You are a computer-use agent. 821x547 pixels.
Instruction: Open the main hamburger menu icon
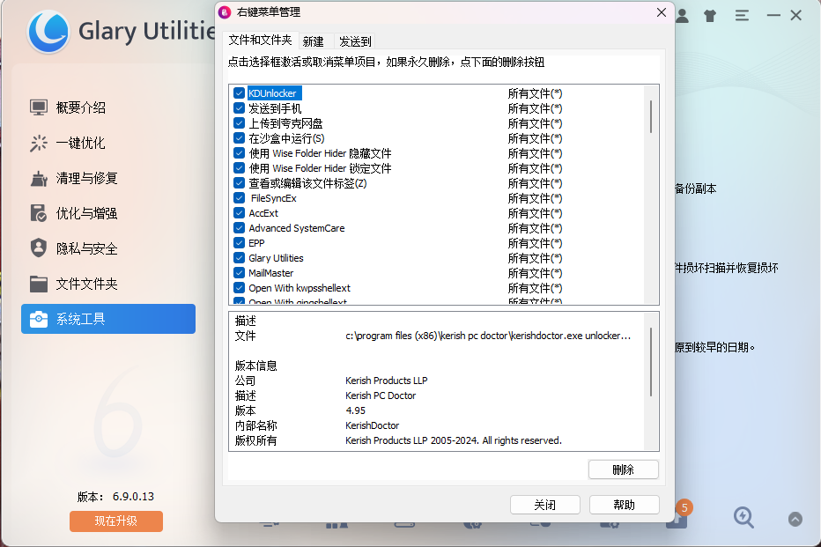pyautogui.click(x=742, y=16)
